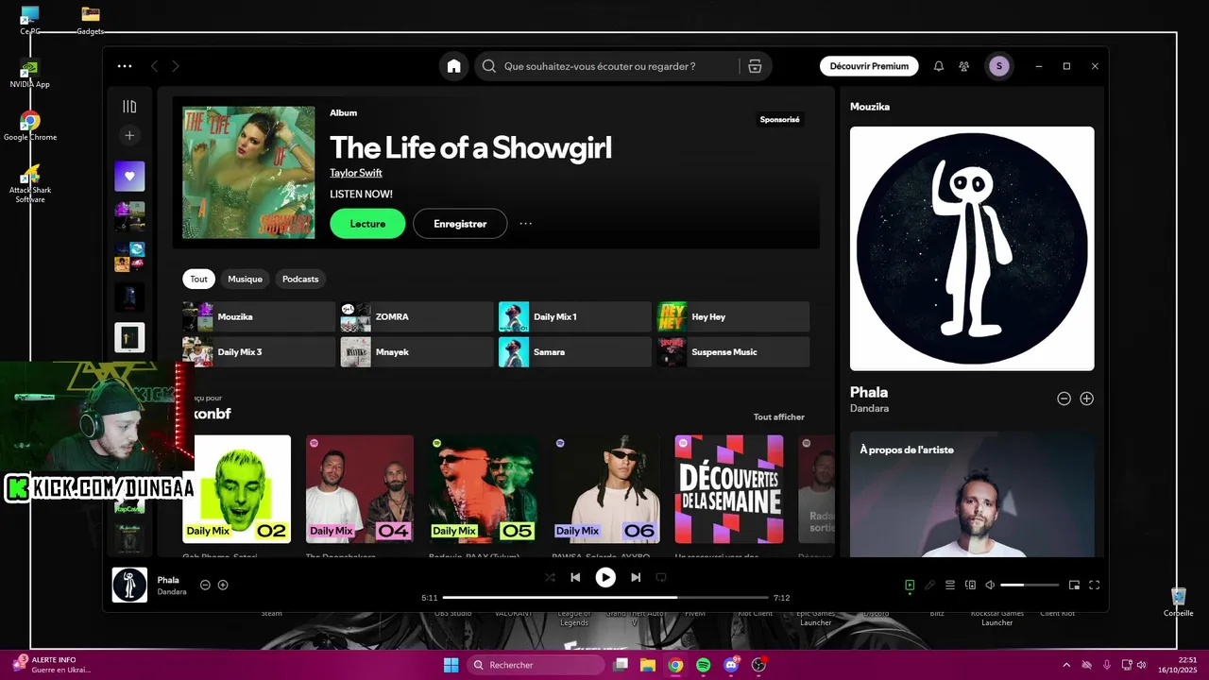Click the Lecture play button

pyautogui.click(x=367, y=224)
